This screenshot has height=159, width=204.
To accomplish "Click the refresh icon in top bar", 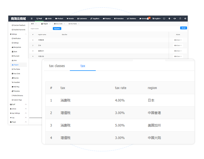I will click(180, 18).
